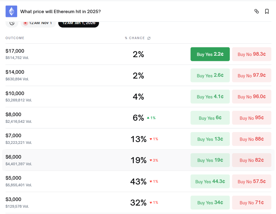Screen dimensions: 276x214
Task: Click the Ethereum logo icon
Action: pyautogui.click(x=11, y=11)
